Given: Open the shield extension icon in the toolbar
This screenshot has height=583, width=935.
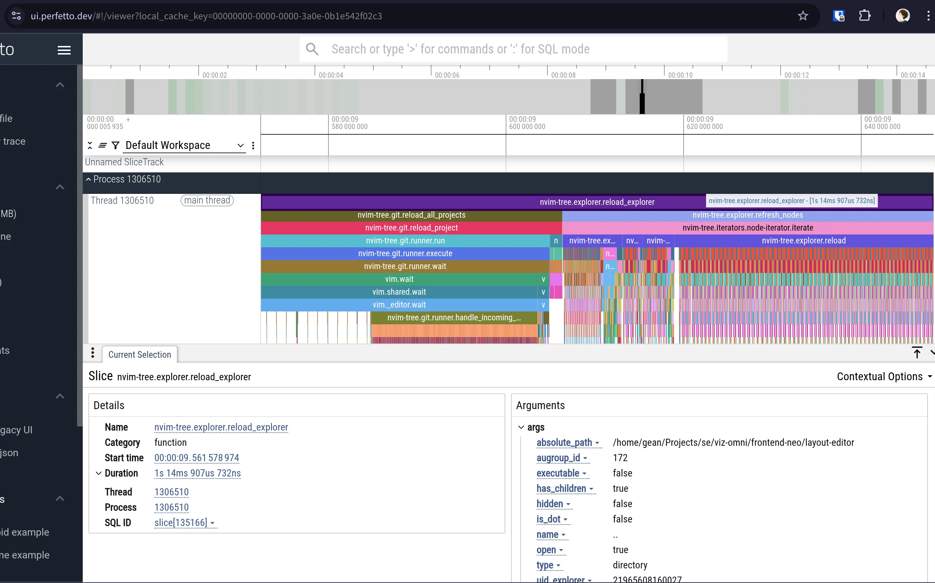Looking at the screenshot, I should pos(839,16).
